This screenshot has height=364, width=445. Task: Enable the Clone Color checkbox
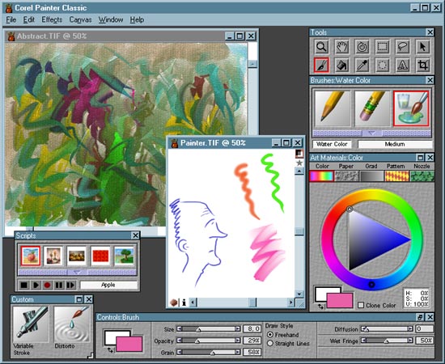click(x=361, y=305)
